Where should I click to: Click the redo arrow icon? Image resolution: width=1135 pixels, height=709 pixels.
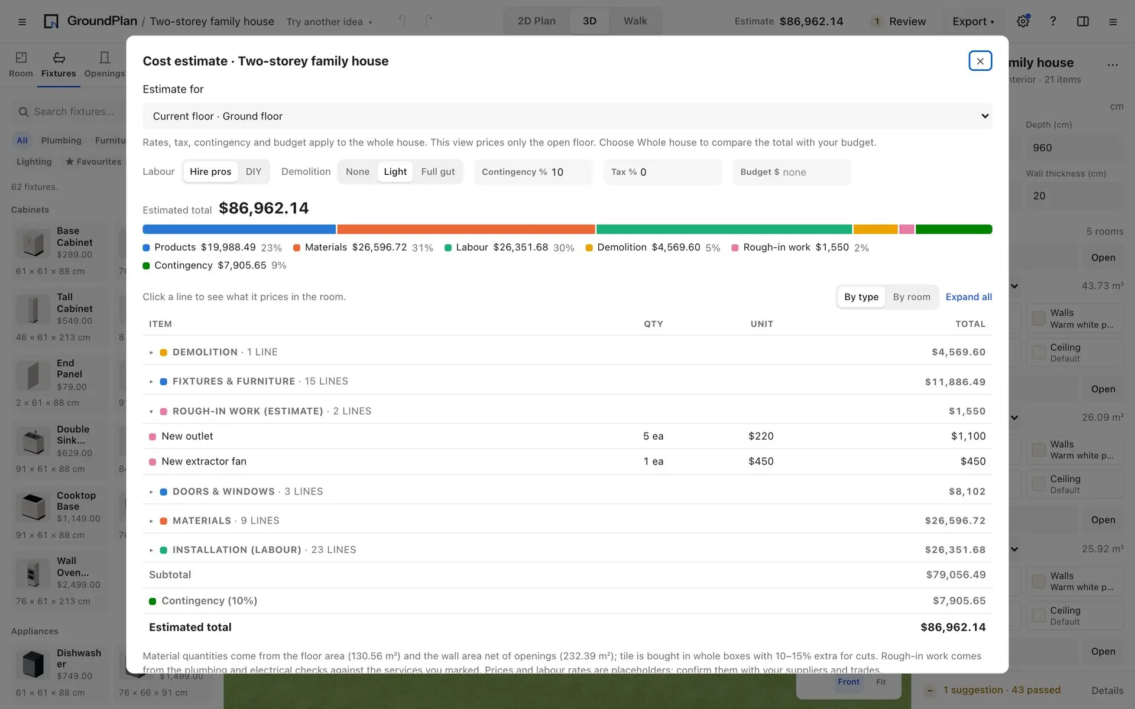click(429, 21)
